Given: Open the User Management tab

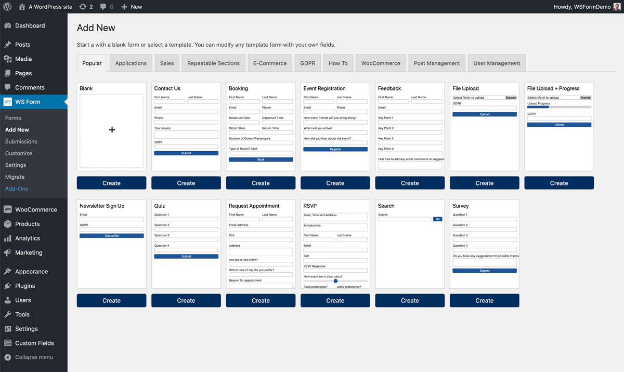Looking at the screenshot, I should click(497, 63).
